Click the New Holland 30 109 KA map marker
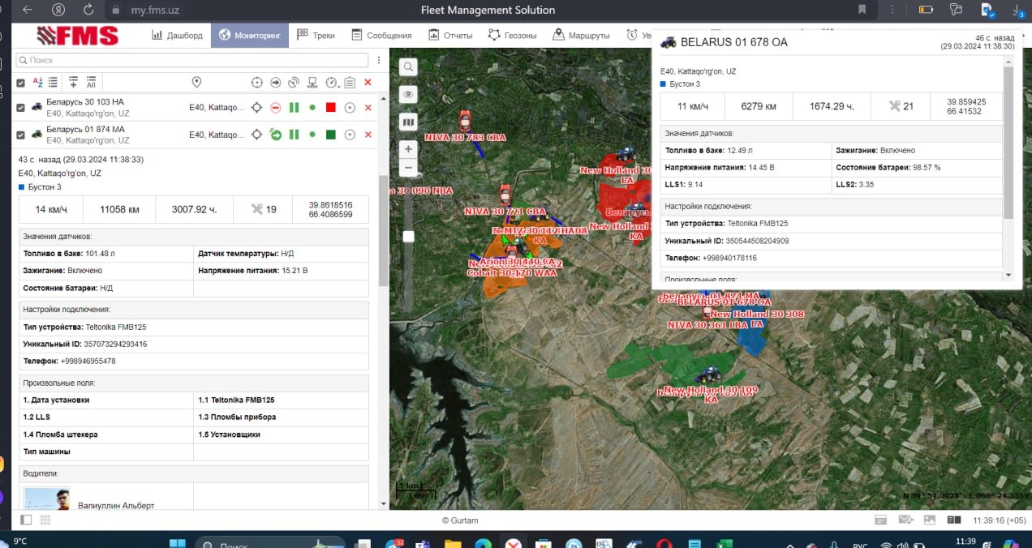The height and width of the screenshot is (548, 1032). 709,375
